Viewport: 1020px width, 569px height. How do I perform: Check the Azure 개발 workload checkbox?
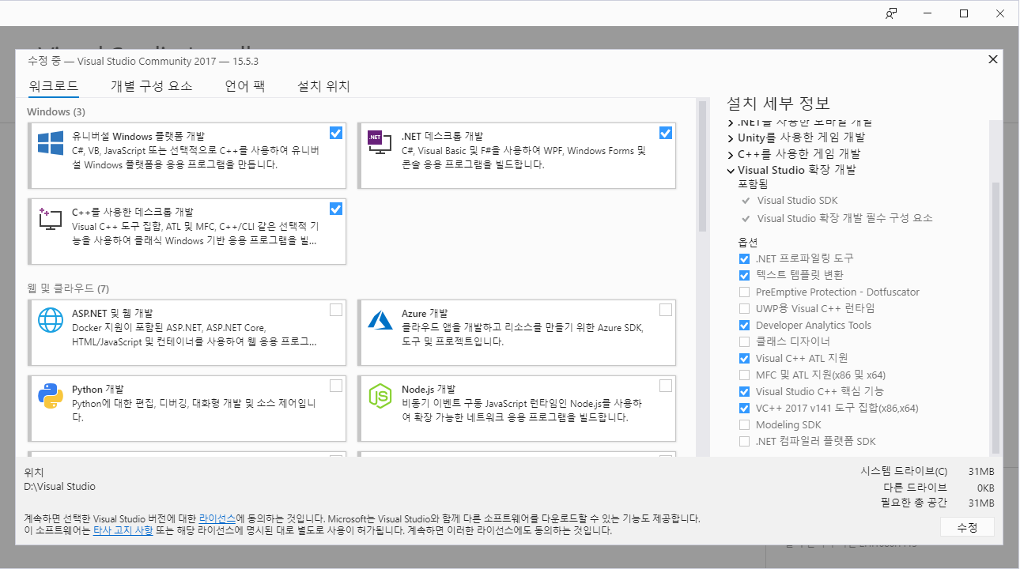(x=666, y=309)
